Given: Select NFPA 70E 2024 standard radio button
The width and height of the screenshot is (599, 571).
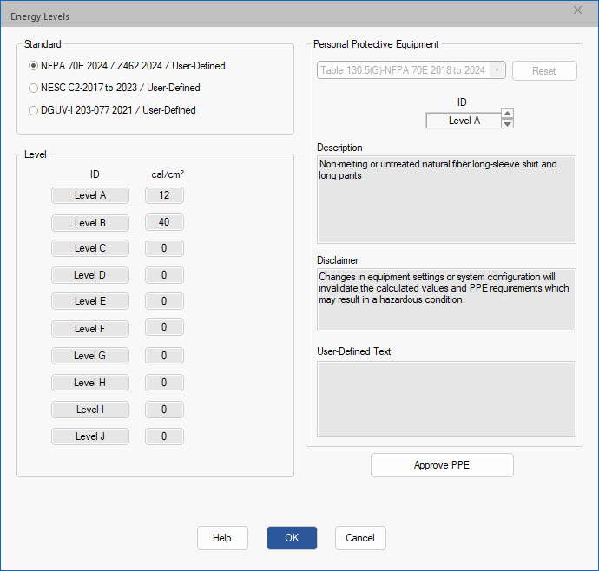Looking at the screenshot, I should pos(34,65).
